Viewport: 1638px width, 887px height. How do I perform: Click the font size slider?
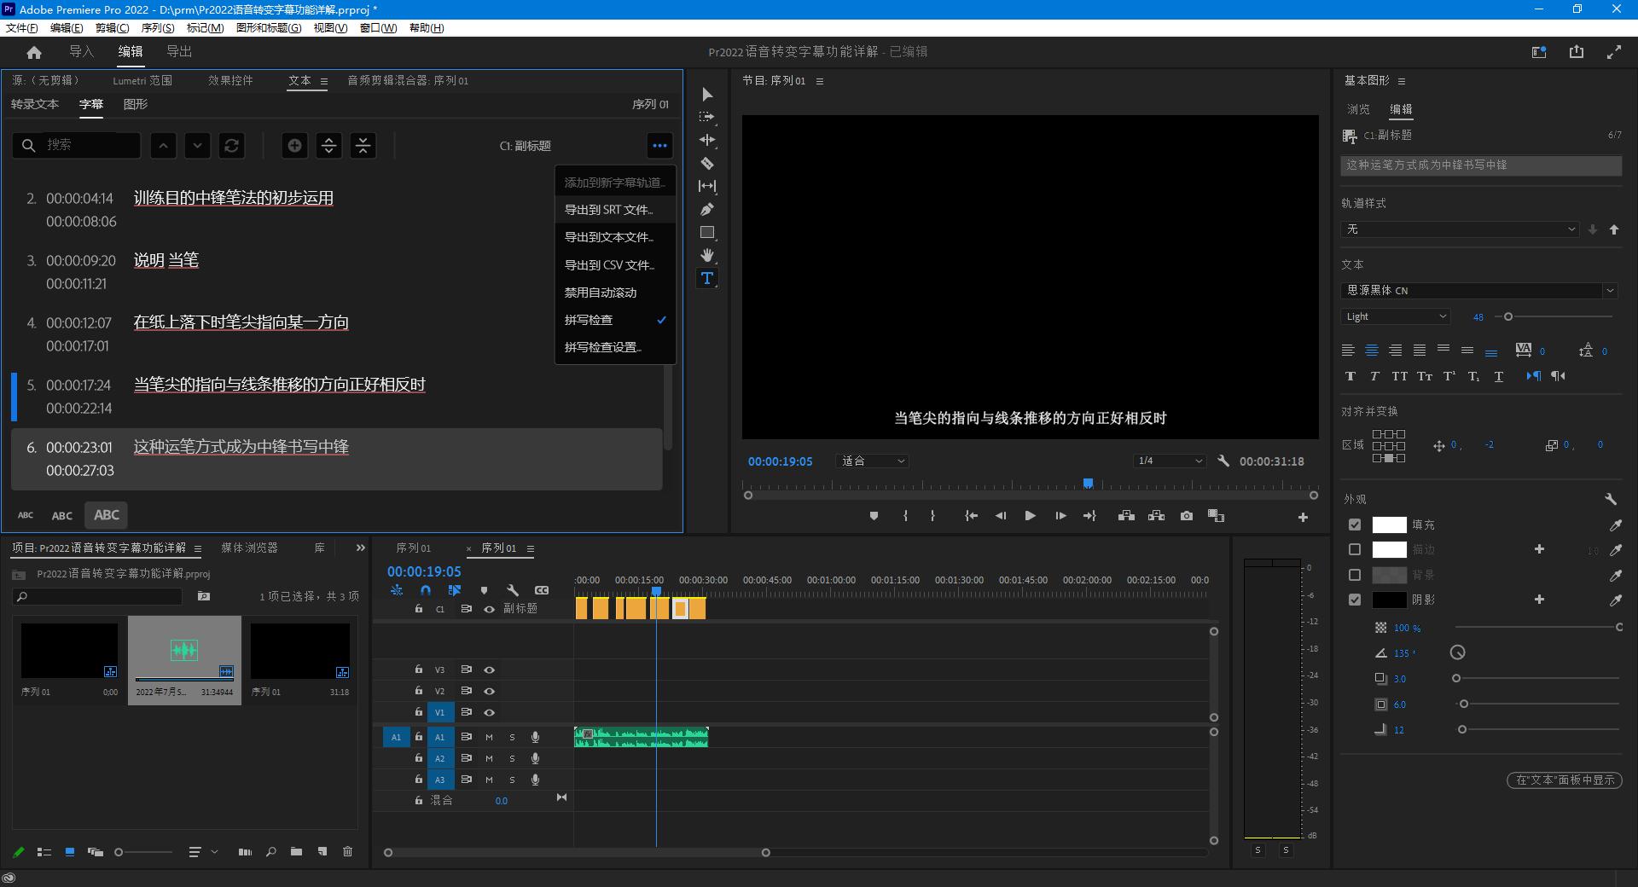1555,316
